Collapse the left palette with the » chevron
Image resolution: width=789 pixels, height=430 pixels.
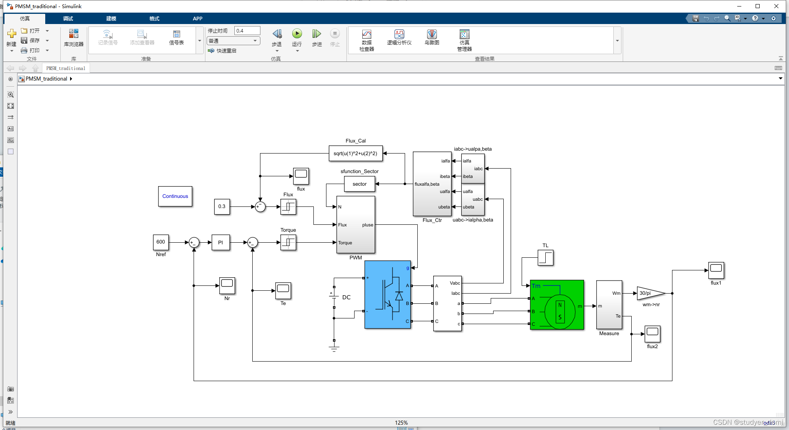pyautogui.click(x=11, y=412)
